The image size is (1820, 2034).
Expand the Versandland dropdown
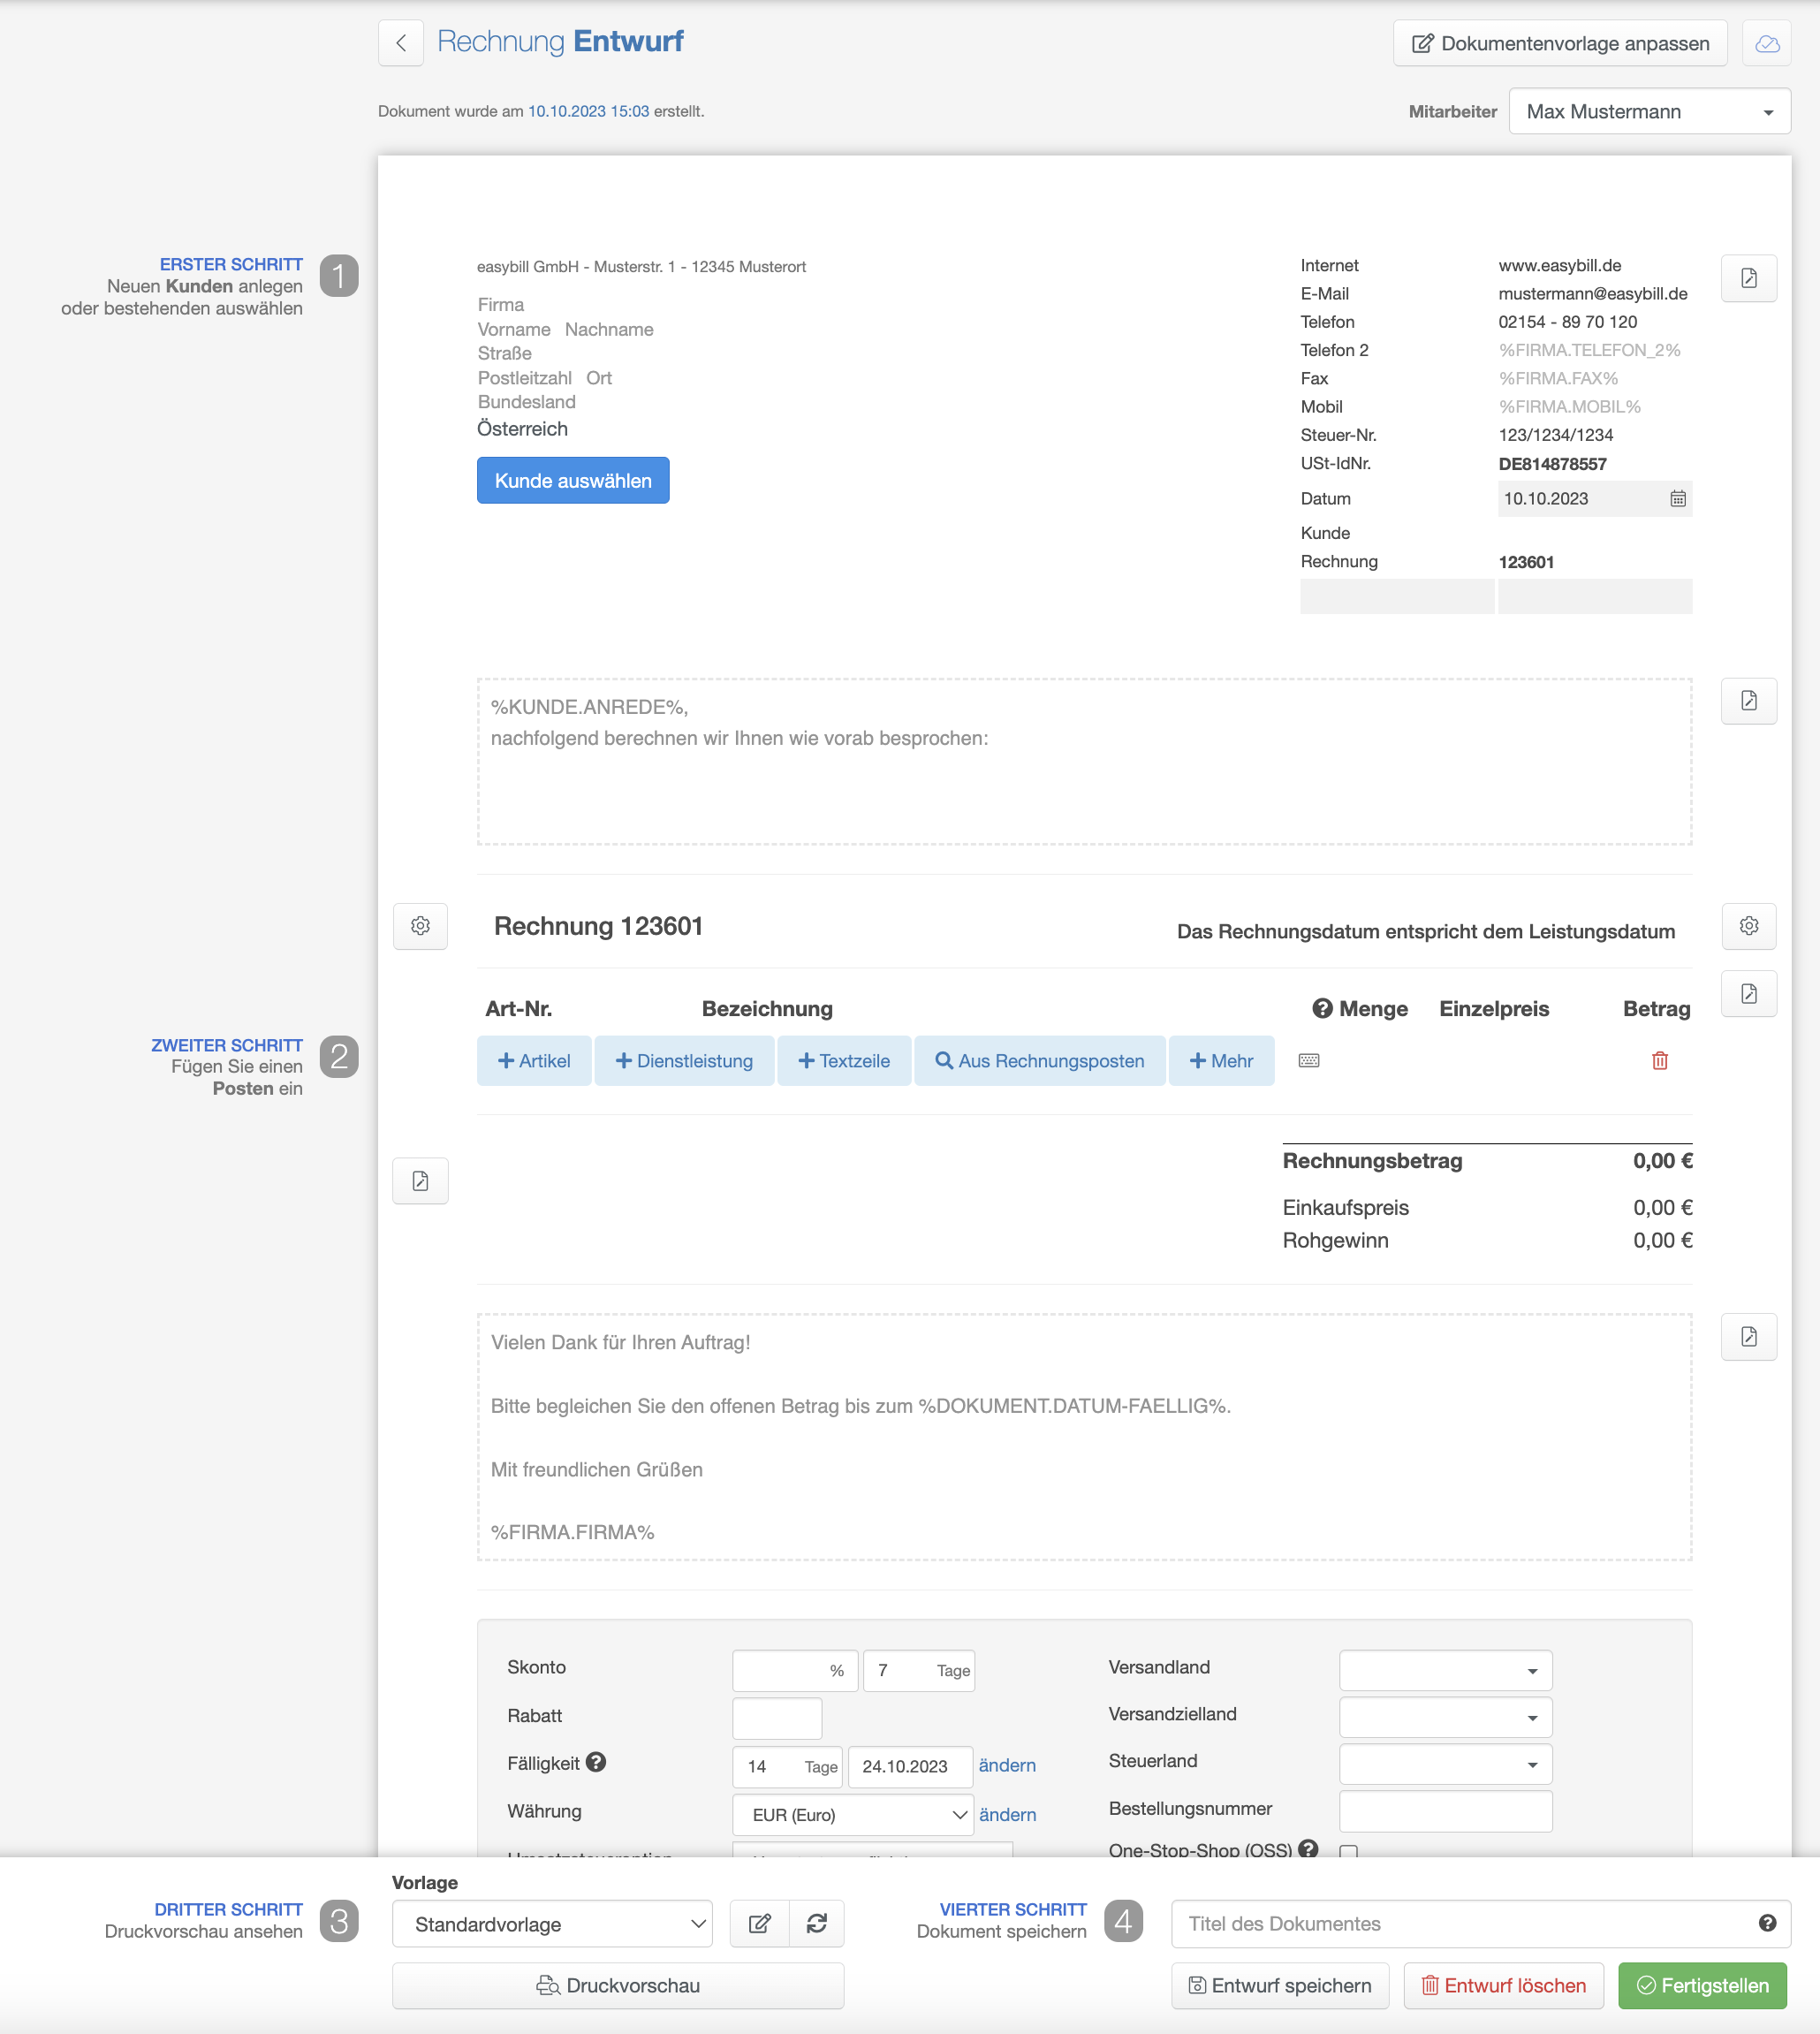1444,1671
